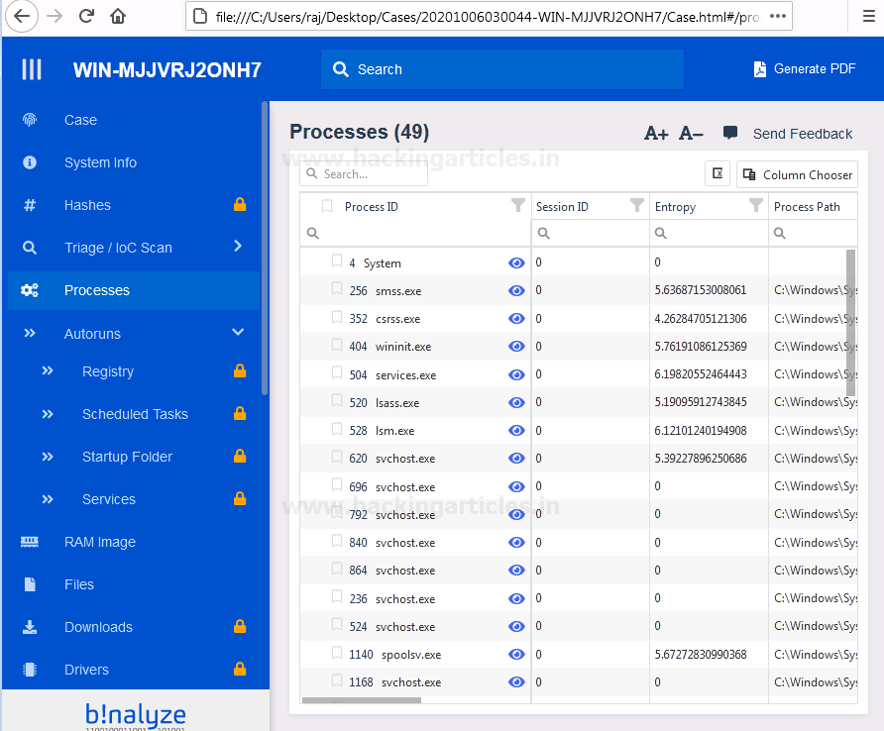This screenshot has height=731, width=884.
Task: Open the browser hamburger menu
Action: coord(869,16)
